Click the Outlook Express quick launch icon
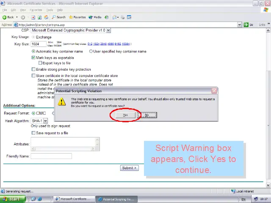 33,199
